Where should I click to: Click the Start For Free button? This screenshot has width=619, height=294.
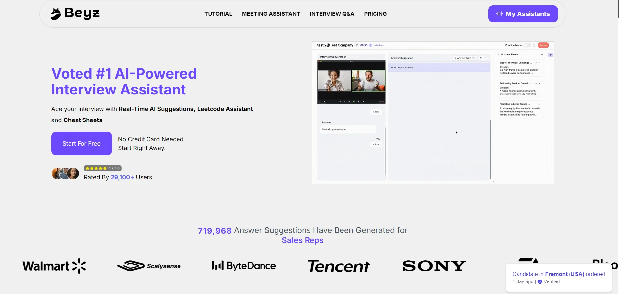click(x=81, y=144)
